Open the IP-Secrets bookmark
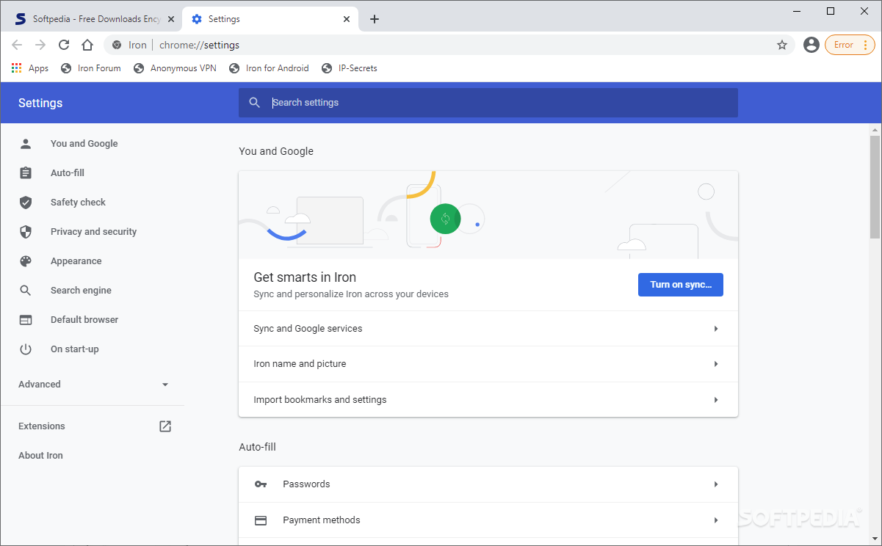This screenshot has height=546, width=882. (349, 68)
